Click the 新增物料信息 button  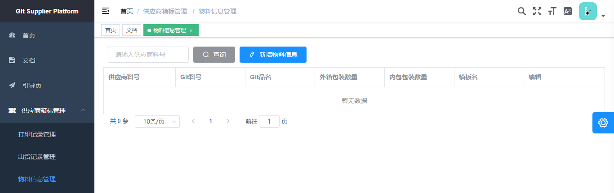point(273,55)
